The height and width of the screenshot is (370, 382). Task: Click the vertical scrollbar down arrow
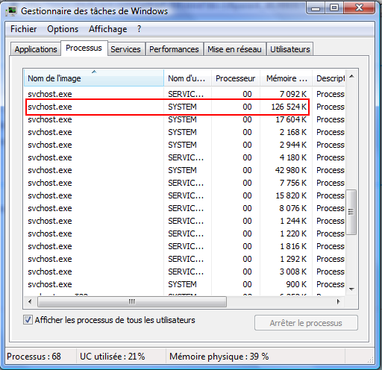pos(351,289)
